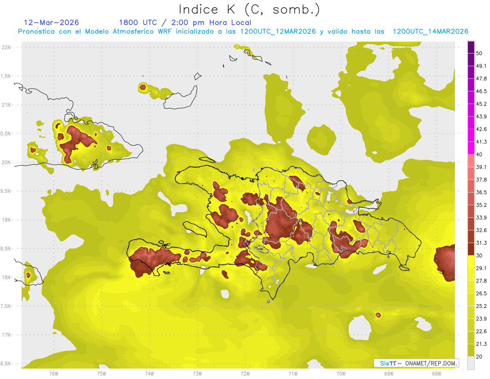This screenshot has width=490, height=379.
Task: Click the title "Indice K (C, somb.)"
Action: click(x=249, y=9)
